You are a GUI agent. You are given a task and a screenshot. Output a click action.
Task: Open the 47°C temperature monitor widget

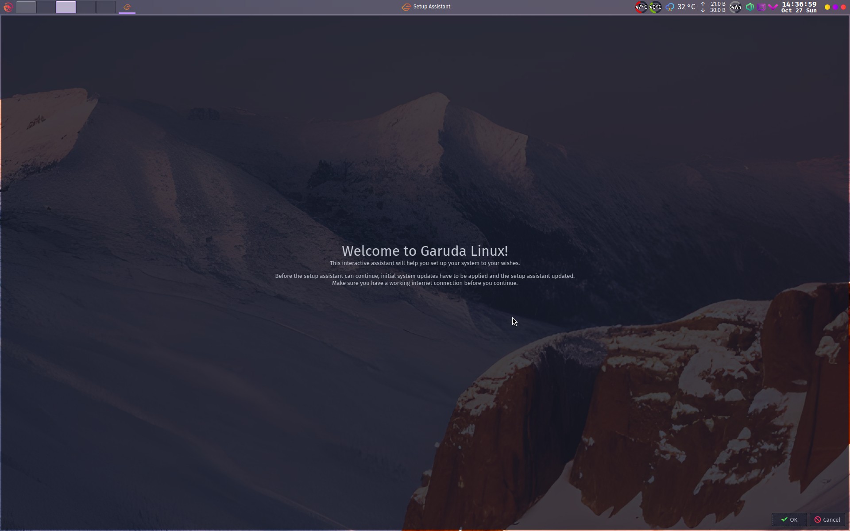641,7
